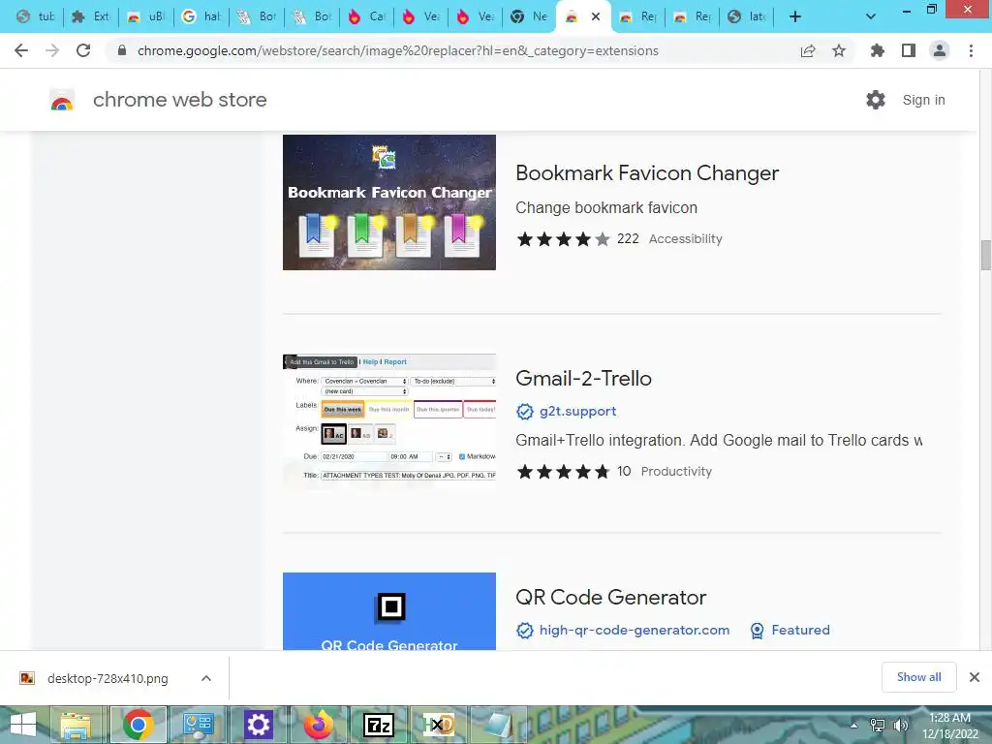This screenshot has height=744, width=992.
Task: Reload the current web store page
Action: (83, 50)
